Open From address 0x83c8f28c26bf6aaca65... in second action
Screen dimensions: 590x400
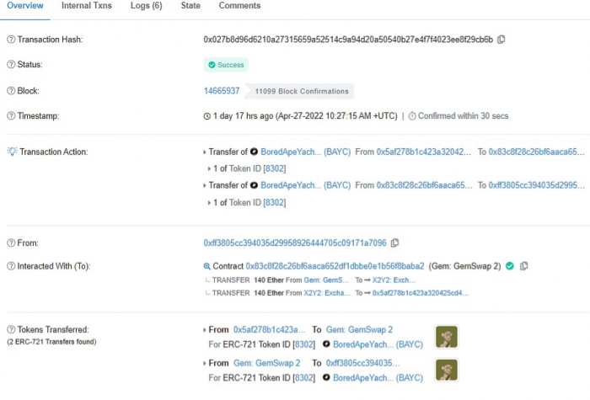pyautogui.click(x=425, y=185)
